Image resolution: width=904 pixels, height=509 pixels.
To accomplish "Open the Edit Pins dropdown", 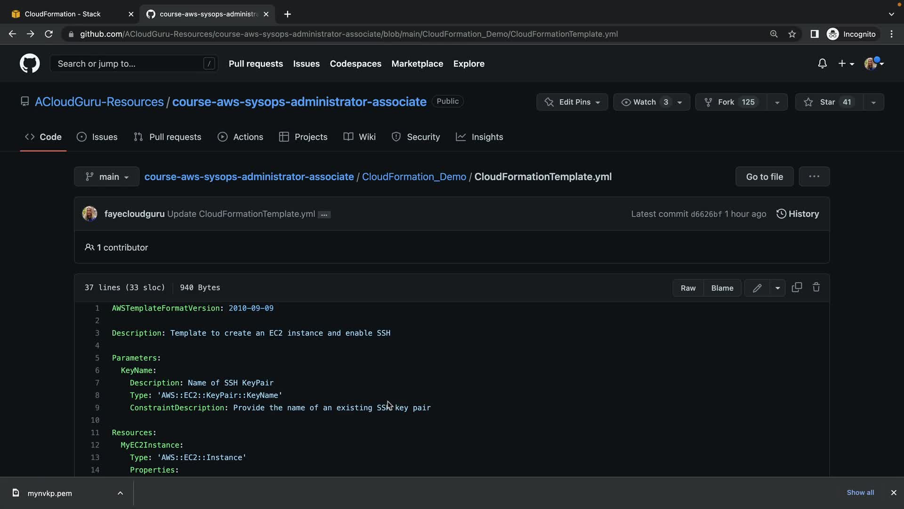I will [572, 102].
